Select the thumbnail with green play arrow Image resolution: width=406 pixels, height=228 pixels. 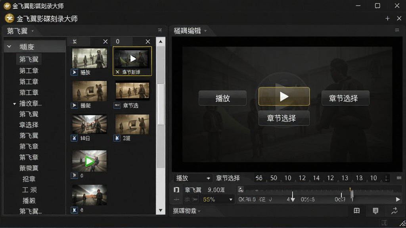tap(89, 161)
